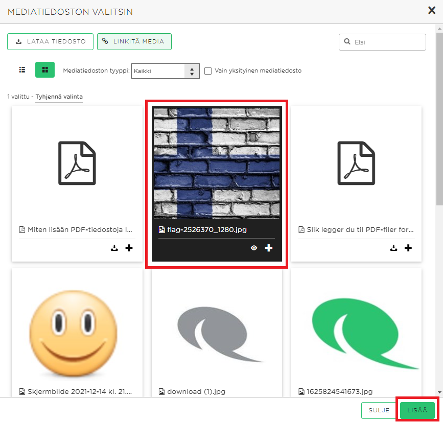Screen dimensions: 443x422
Task: Download the Miten lisään PDF-tiedostoja file
Action: pos(114,248)
